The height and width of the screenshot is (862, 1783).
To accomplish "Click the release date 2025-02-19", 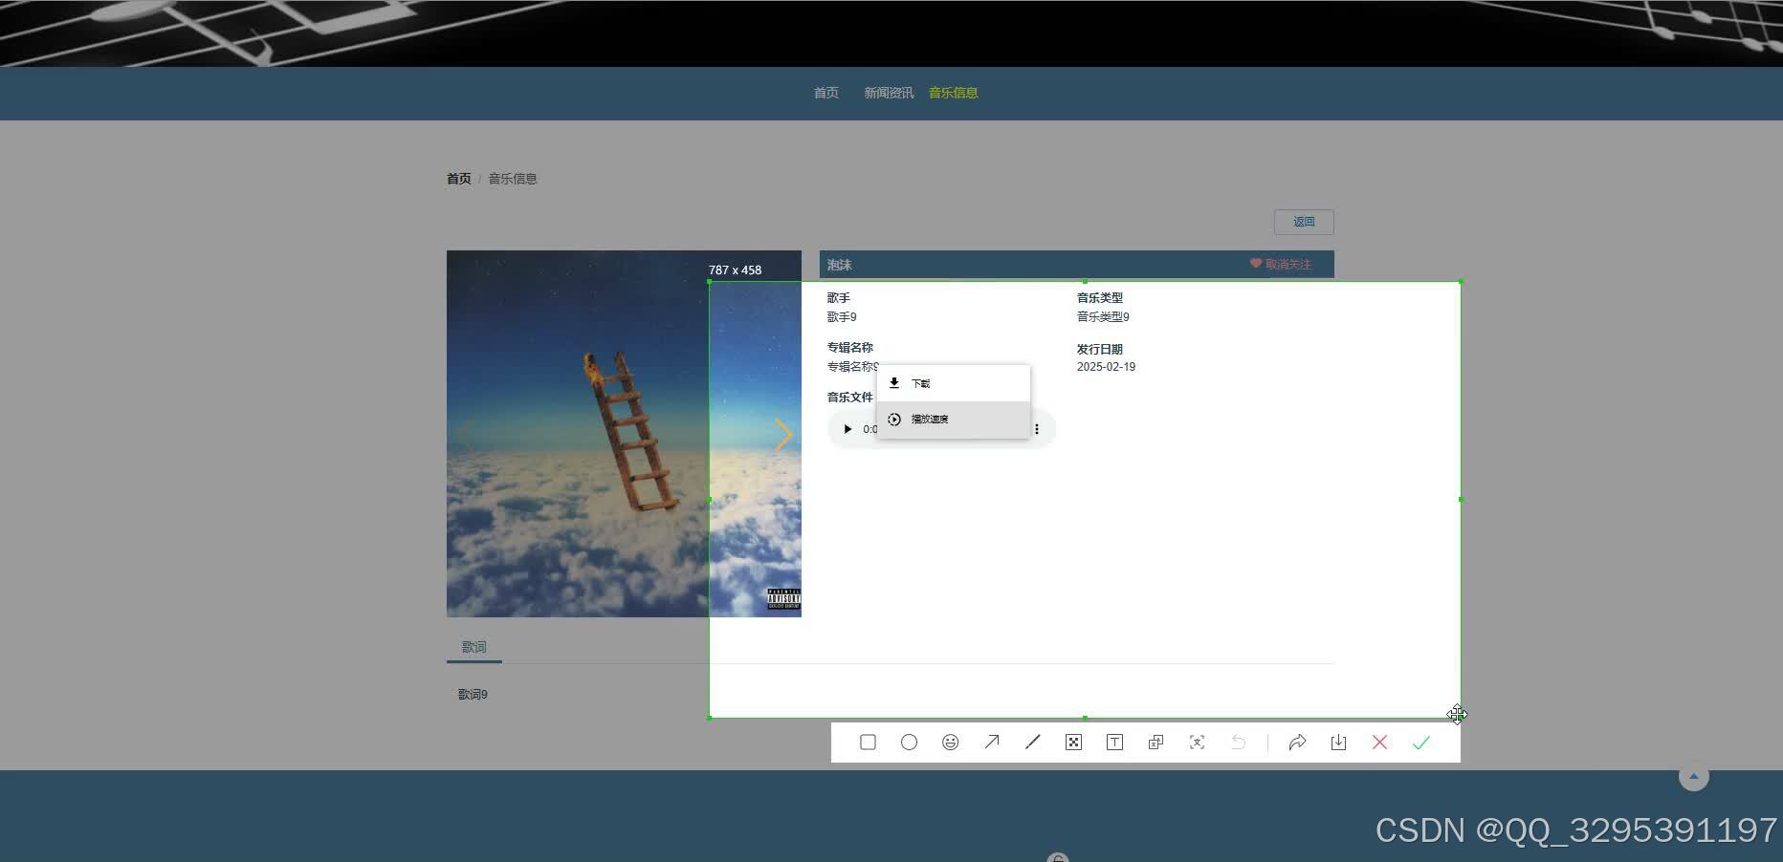I will pyautogui.click(x=1106, y=367).
